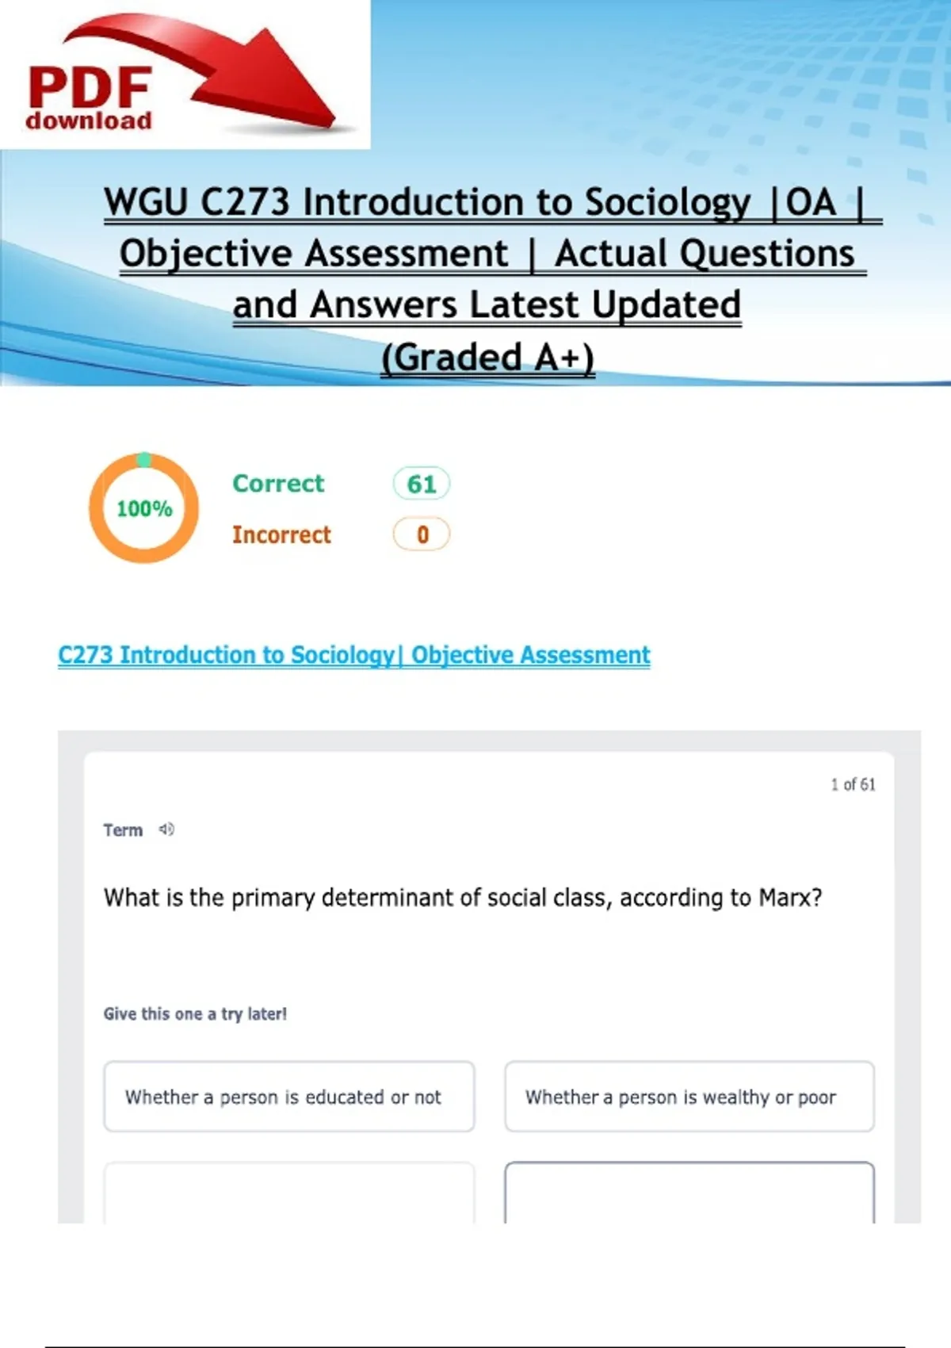Choose answer "Whether a person is educated or not"
The height and width of the screenshot is (1348, 951).
coord(289,1097)
